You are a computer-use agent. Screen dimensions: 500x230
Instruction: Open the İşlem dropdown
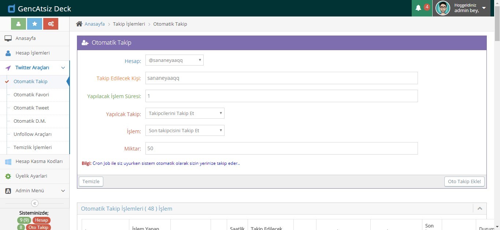click(185, 130)
